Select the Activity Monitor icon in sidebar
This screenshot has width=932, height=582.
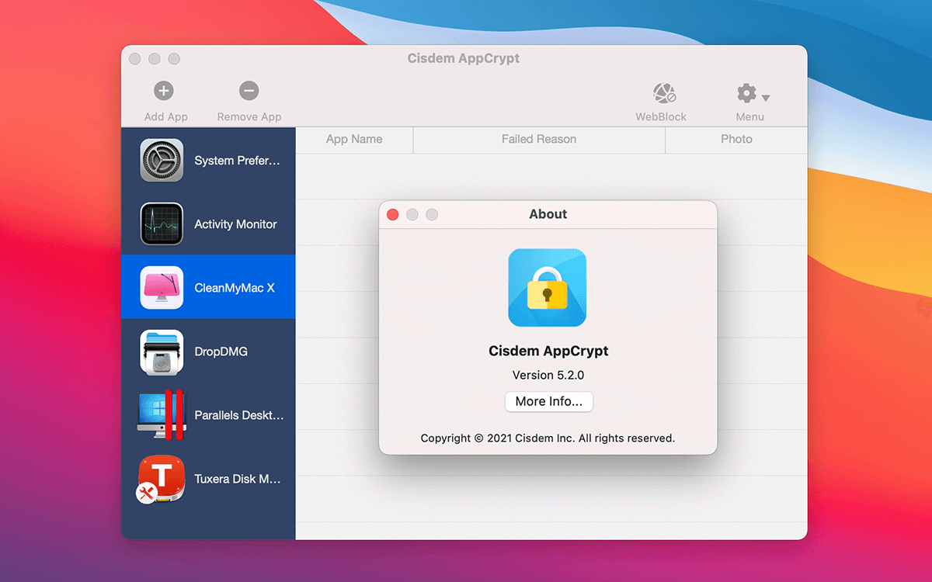(162, 224)
